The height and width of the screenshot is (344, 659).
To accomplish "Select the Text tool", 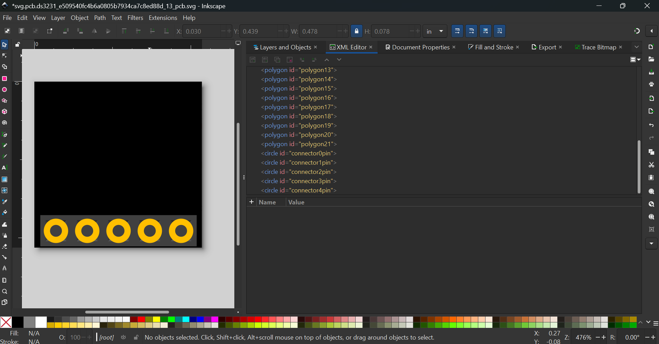I will [4, 168].
